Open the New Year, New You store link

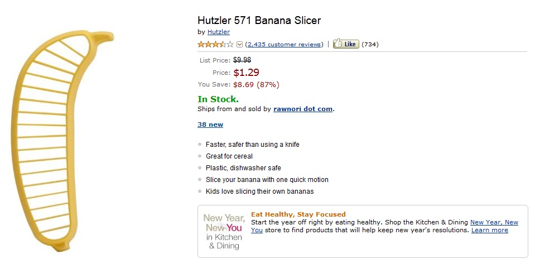pos(494,222)
